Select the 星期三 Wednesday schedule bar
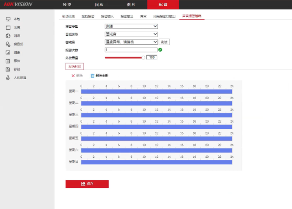This screenshot has height=209, width=292. click(156, 115)
